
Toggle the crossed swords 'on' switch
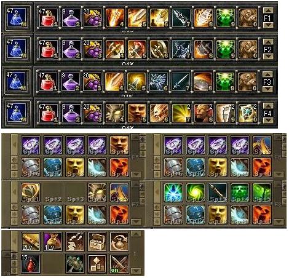119,264
